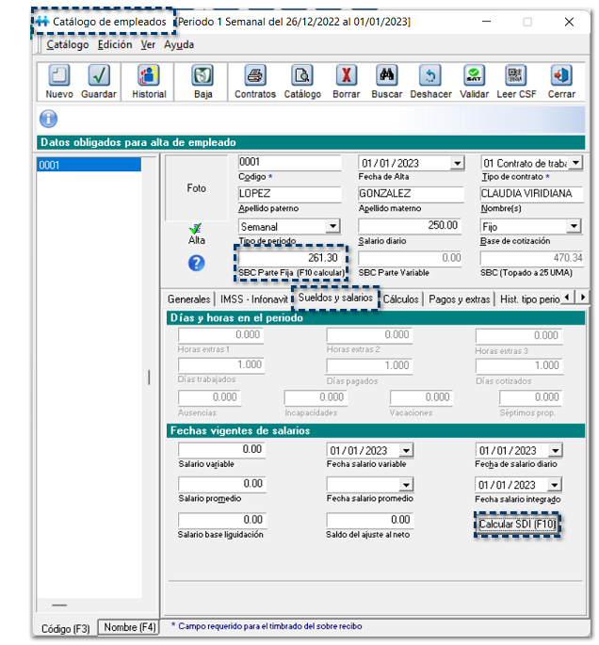Save the record with the Guardar icon
The image size is (599, 645).
99,76
